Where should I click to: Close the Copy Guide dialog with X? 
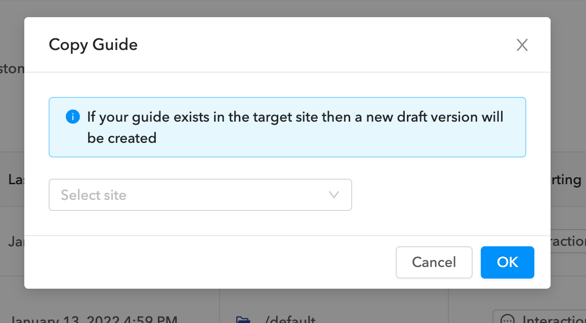[x=522, y=45]
